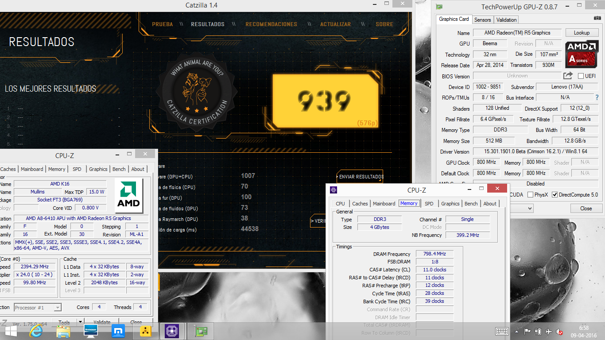Click the Bus Interface question mark in GPU-Z
This screenshot has height=340, width=605.
point(597,97)
